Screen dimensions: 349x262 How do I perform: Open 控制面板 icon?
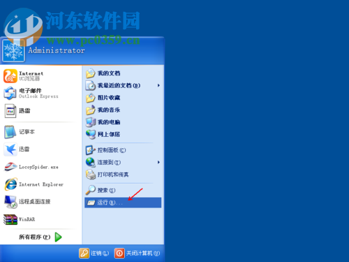tap(91, 150)
